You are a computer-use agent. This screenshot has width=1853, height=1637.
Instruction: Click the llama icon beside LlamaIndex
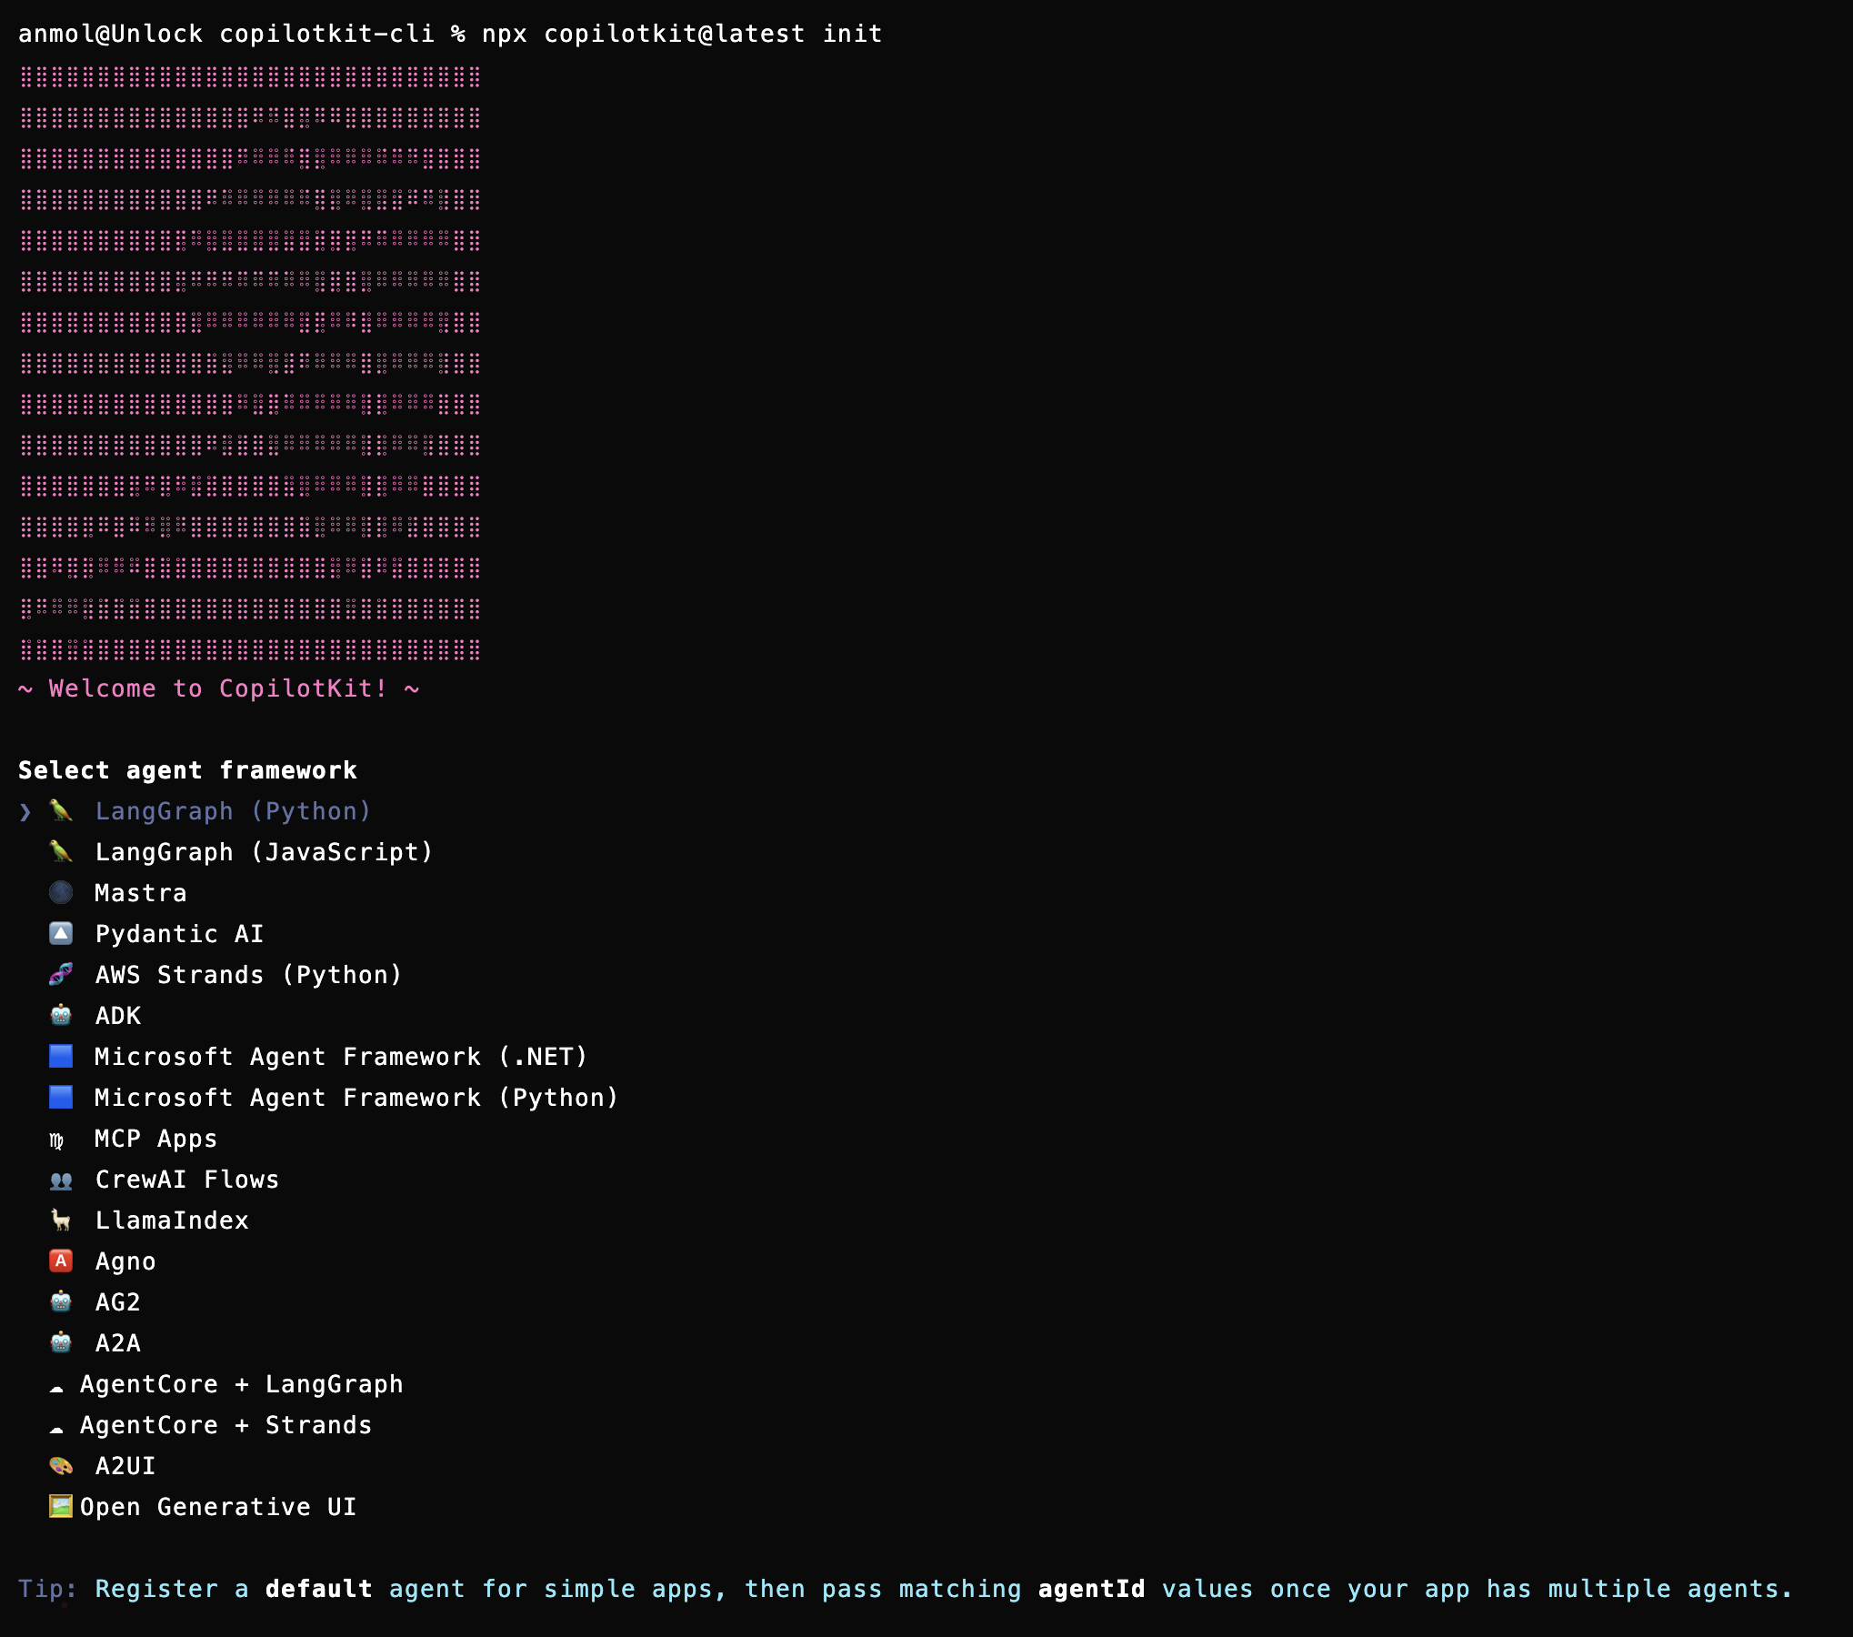(61, 1220)
